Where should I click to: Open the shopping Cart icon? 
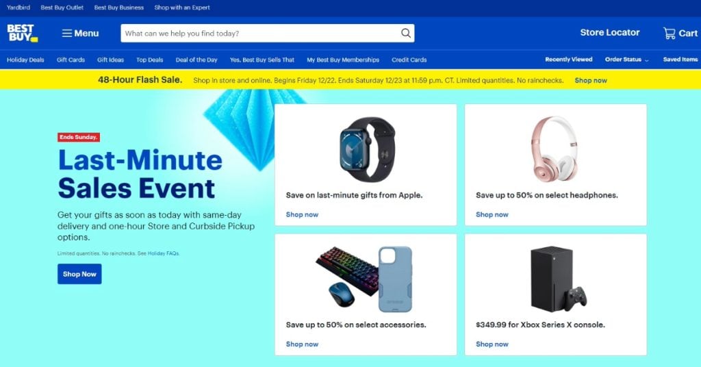pos(669,33)
